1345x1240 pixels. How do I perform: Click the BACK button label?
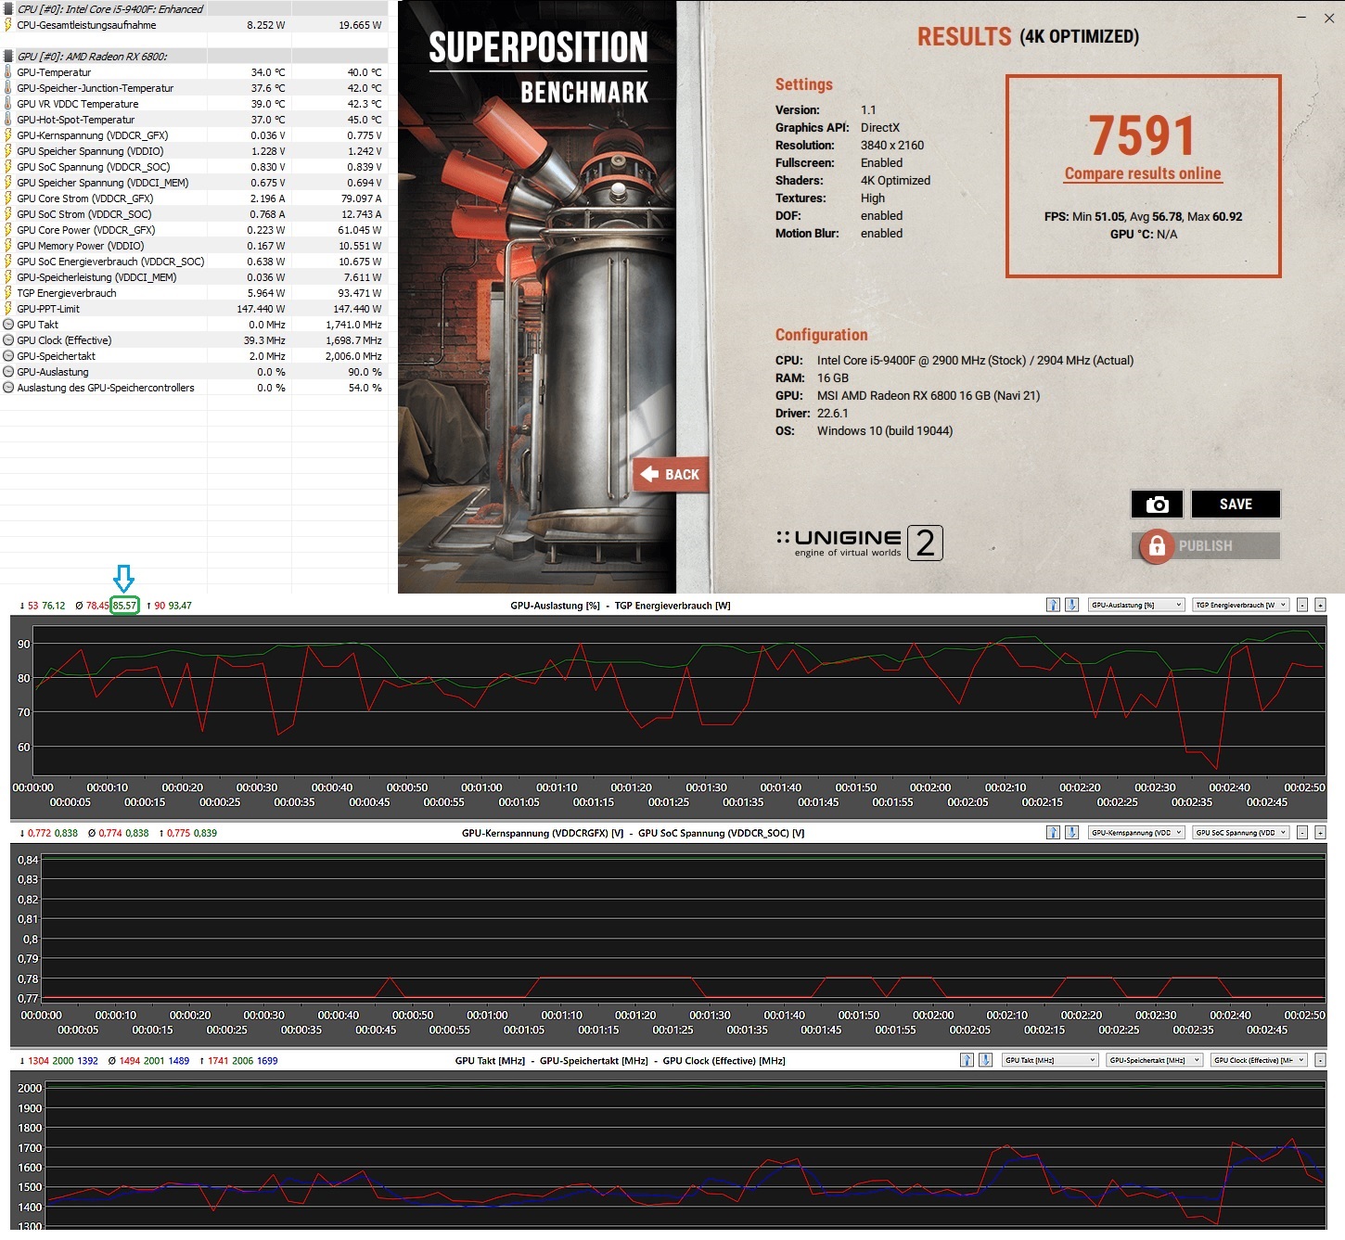[x=682, y=475]
